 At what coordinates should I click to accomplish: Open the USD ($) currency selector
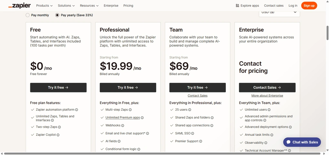279,13
